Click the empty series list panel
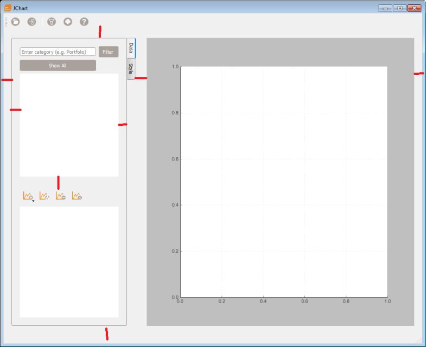434x347 pixels. pyautogui.click(x=69, y=125)
